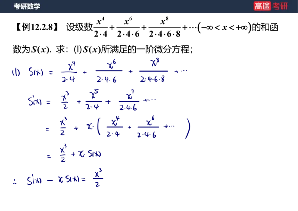Click the 考研数学 title in header
The height and width of the screenshot is (211, 298).
point(27,6)
